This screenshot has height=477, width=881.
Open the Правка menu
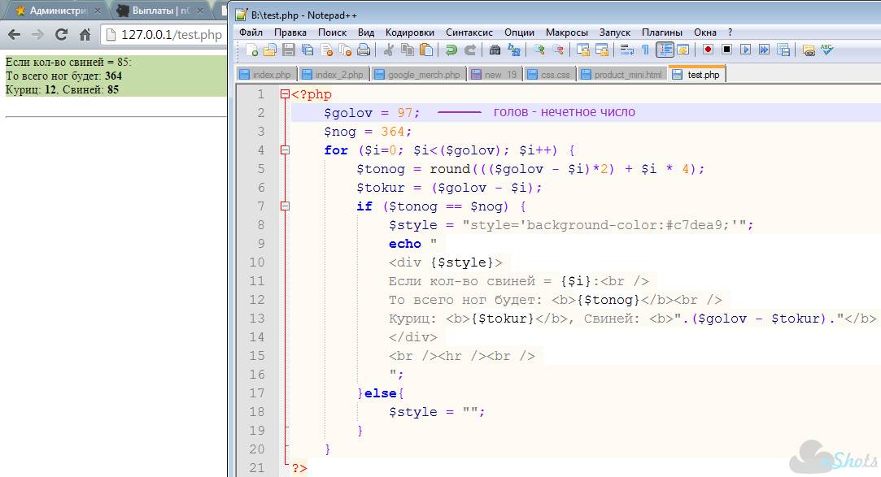[290, 33]
